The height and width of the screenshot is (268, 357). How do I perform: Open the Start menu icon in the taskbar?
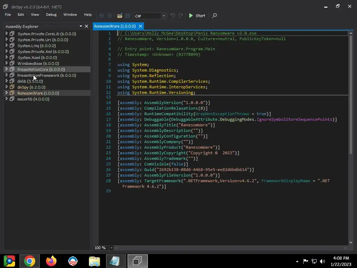click(x=9, y=261)
